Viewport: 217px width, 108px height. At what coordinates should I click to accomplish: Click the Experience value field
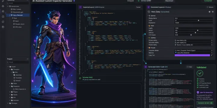tap(194, 23)
